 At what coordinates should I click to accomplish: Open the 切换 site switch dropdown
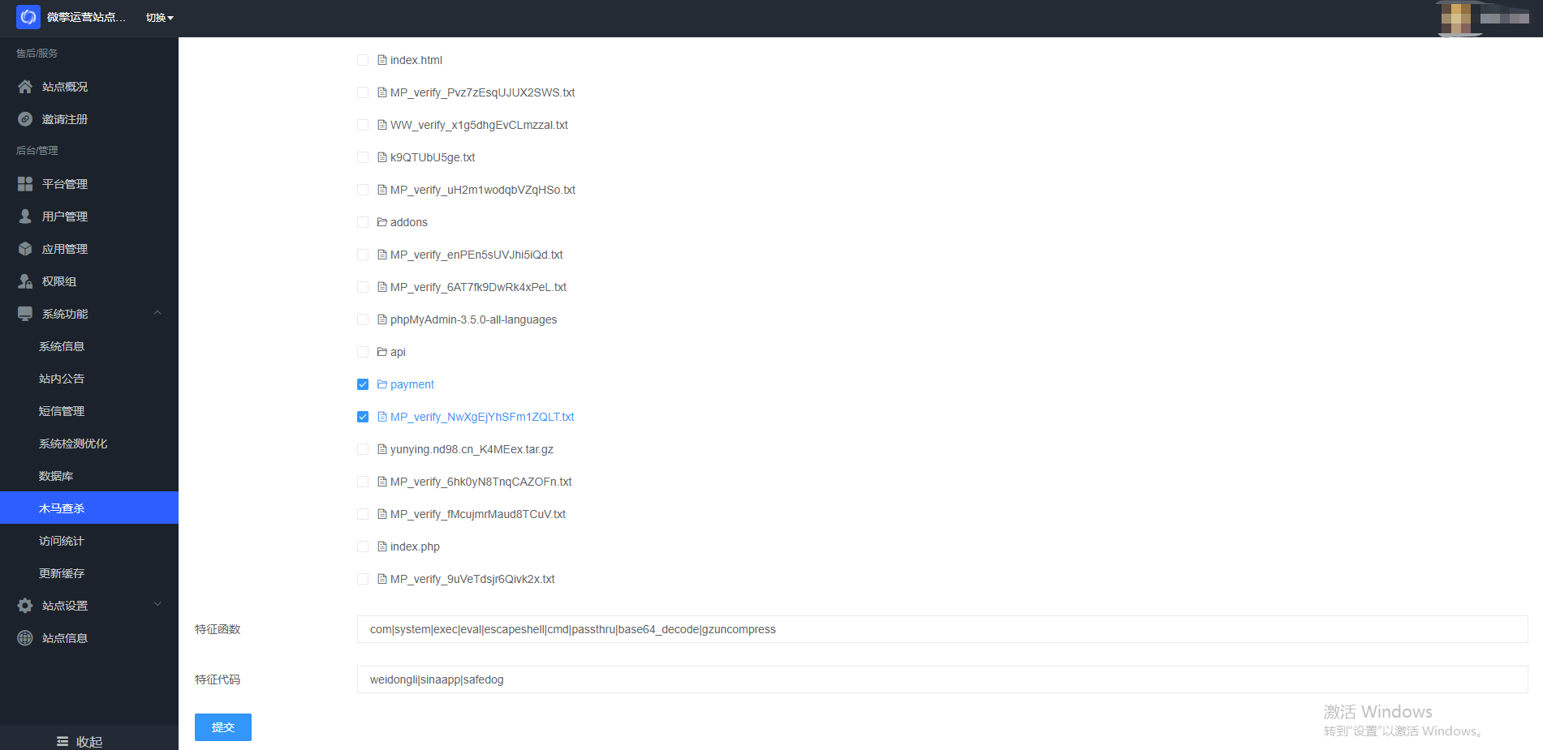pos(159,18)
